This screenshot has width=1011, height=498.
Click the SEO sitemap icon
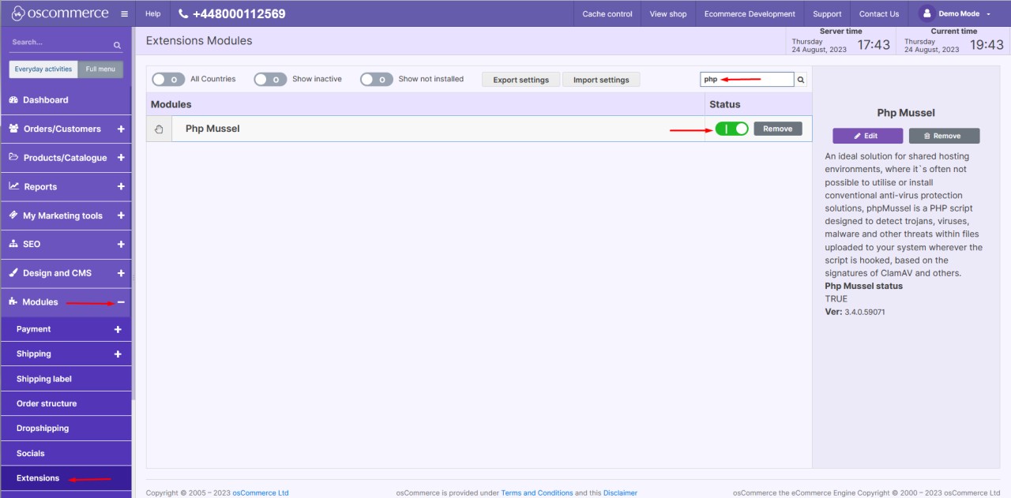(13, 244)
